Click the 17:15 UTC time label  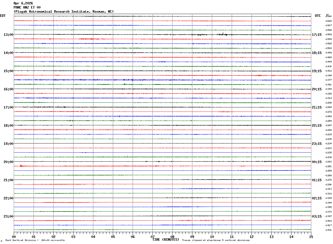tap(317, 35)
